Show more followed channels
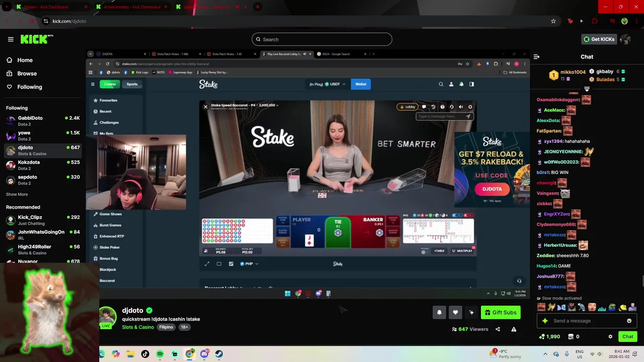The height and width of the screenshot is (362, 644). [17, 194]
